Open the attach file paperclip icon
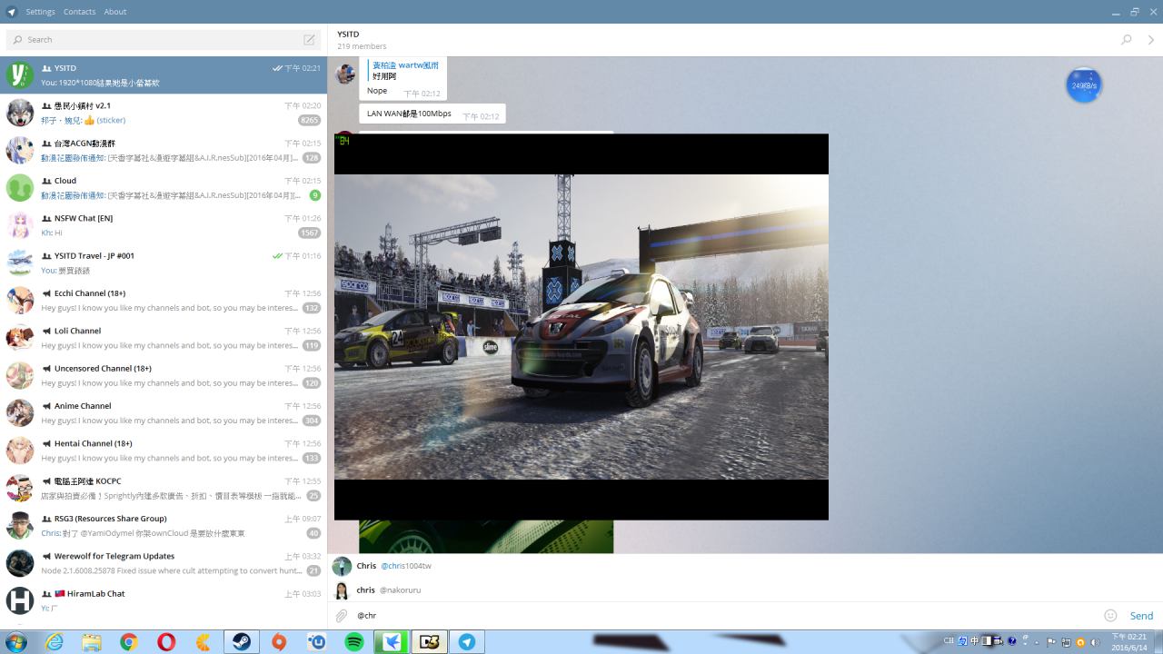This screenshot has width=1163, height=654. [342, 616]
